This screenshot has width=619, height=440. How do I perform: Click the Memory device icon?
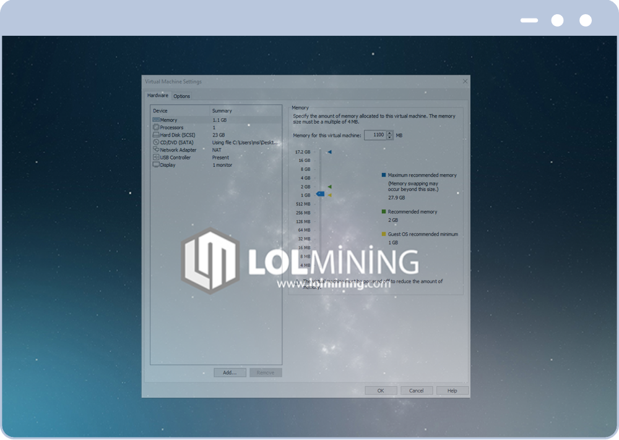[156, 120]
